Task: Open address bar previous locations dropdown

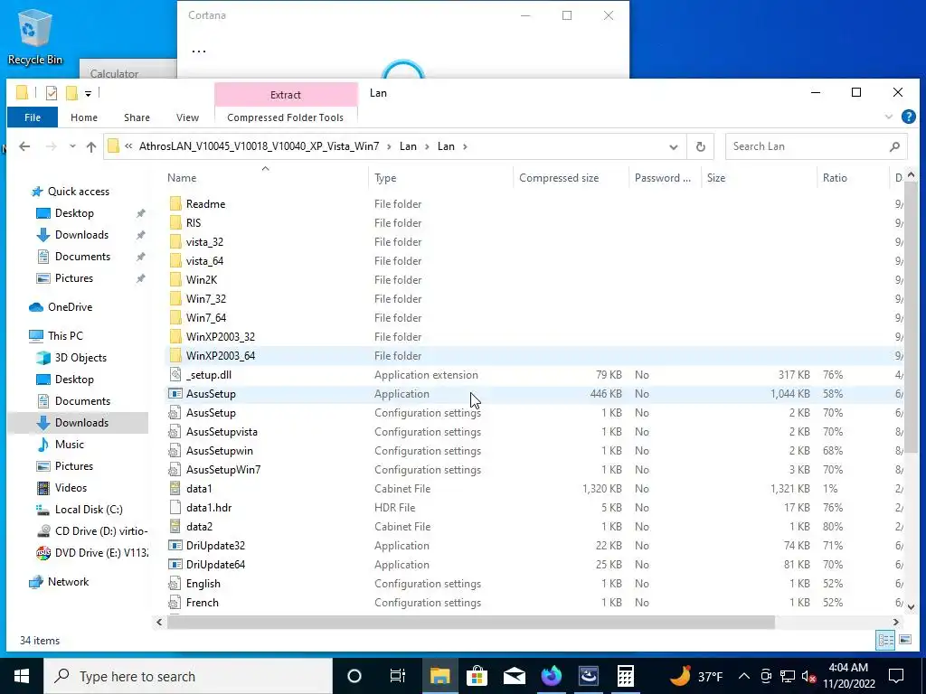Action: point(673,147)
